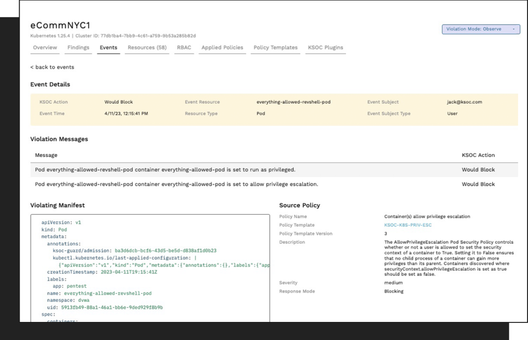
Task: Click the Message column header
Action: (x=46, y=155)
